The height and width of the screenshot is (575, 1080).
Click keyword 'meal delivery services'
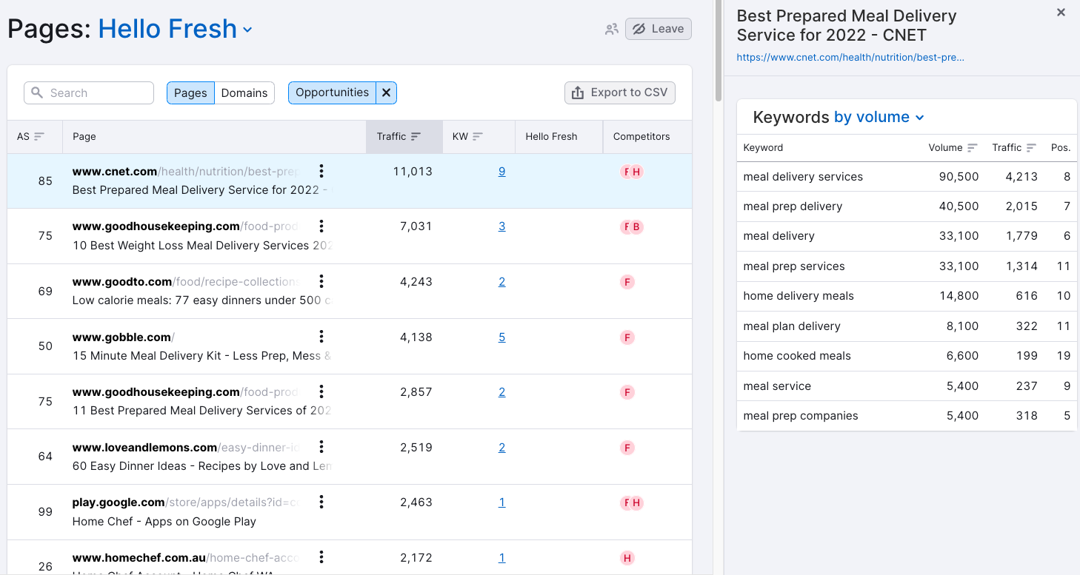coord(803,177)
